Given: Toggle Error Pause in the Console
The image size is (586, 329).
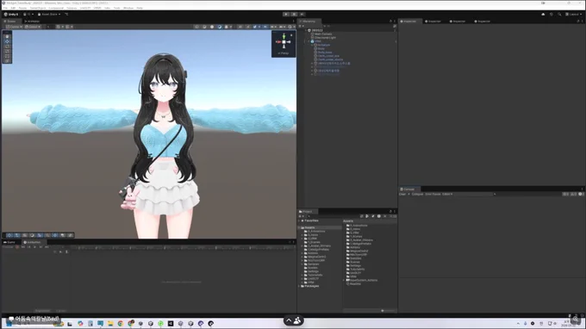Looking at the screenshot, I should [x=433, y=194].
